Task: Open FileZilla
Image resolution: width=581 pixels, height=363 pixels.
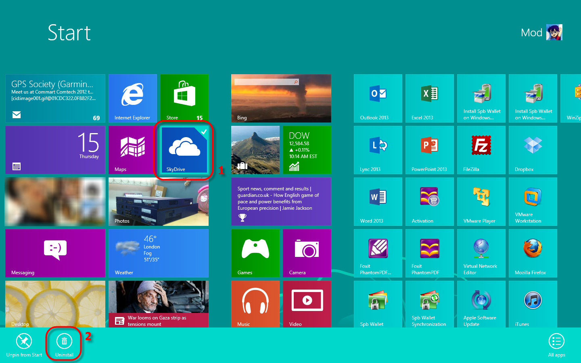Action: pos(481,150)
